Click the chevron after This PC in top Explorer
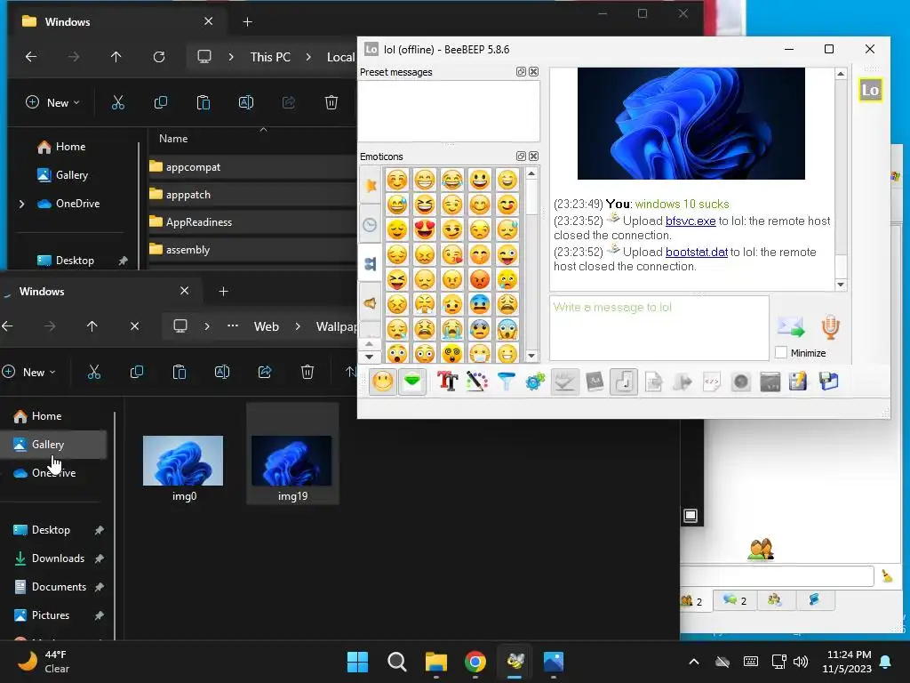Viewport: 910px width, 683px height. point(308,57)
